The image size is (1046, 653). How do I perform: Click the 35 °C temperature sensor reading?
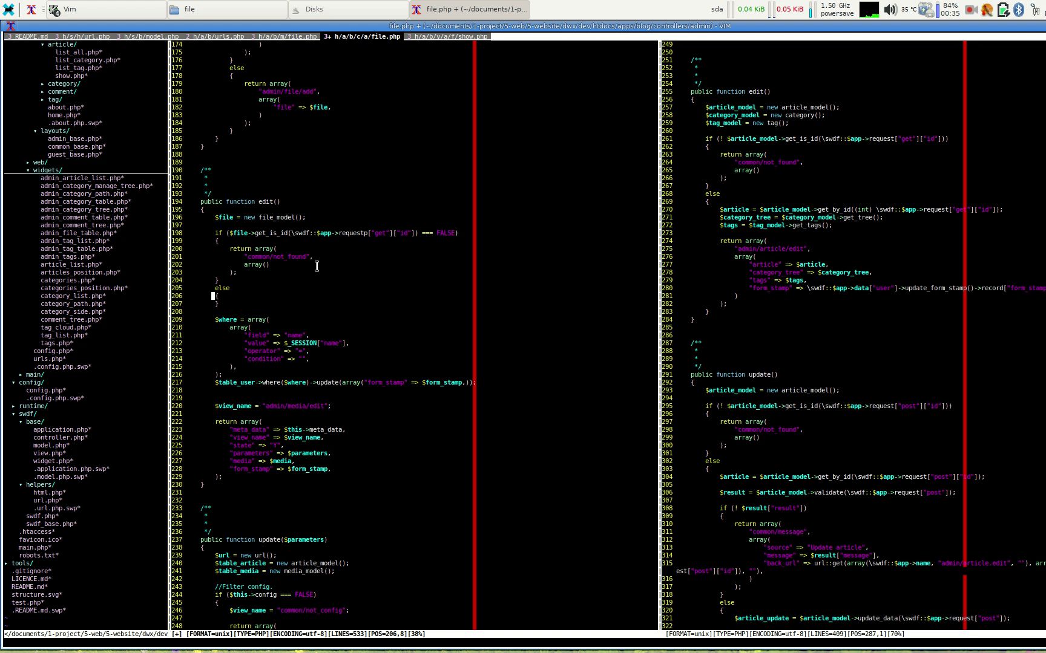pos(909,9)
